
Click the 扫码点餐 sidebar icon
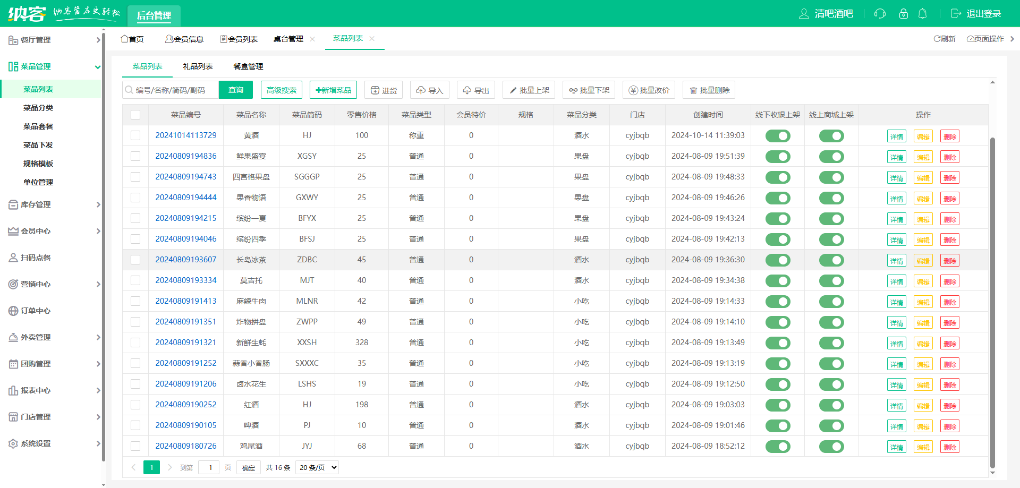(x=13, y=258)
